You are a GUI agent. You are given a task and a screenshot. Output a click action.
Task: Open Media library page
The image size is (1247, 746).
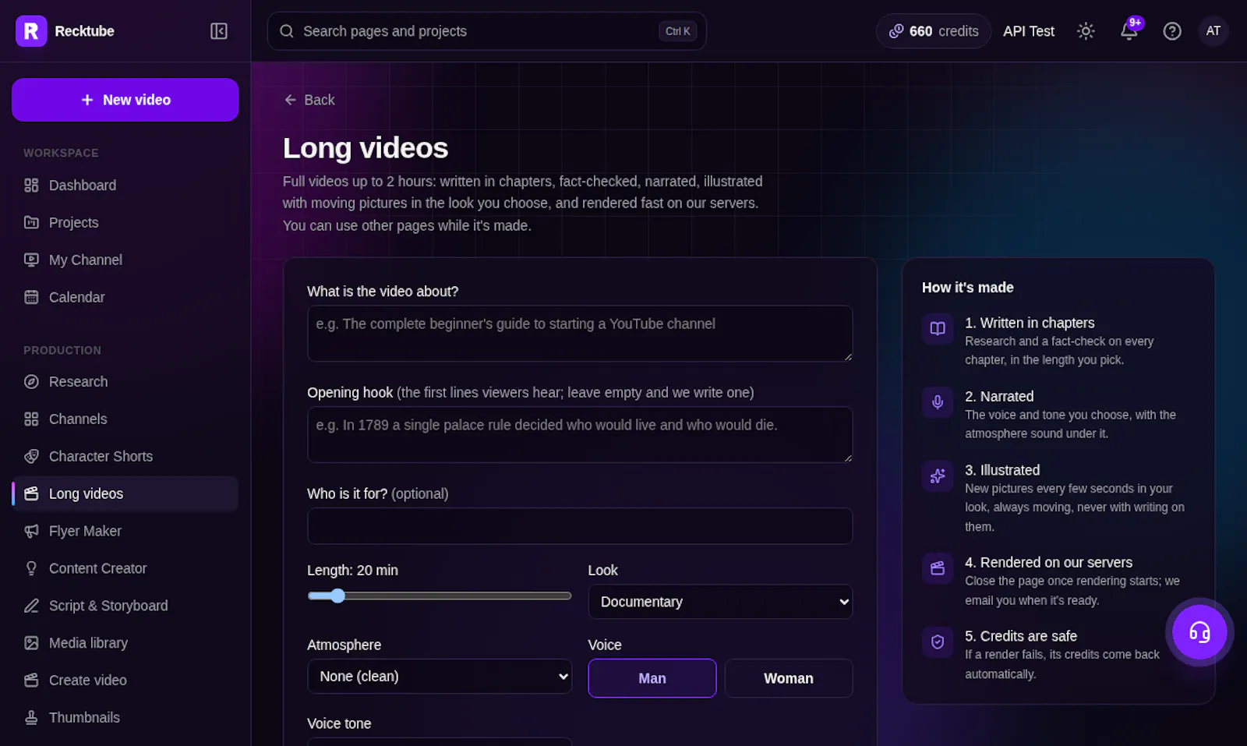click(125, 644)
